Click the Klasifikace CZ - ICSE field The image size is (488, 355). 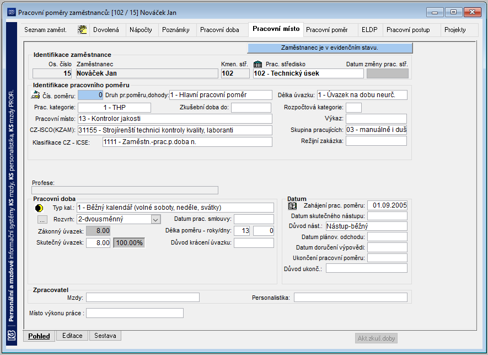[187, 142]
